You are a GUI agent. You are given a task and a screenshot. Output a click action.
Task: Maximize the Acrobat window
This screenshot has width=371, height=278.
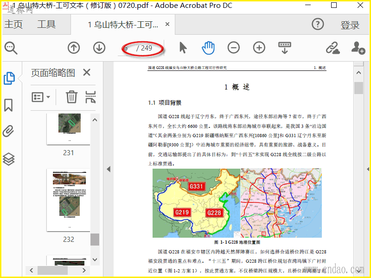[334, 5]
